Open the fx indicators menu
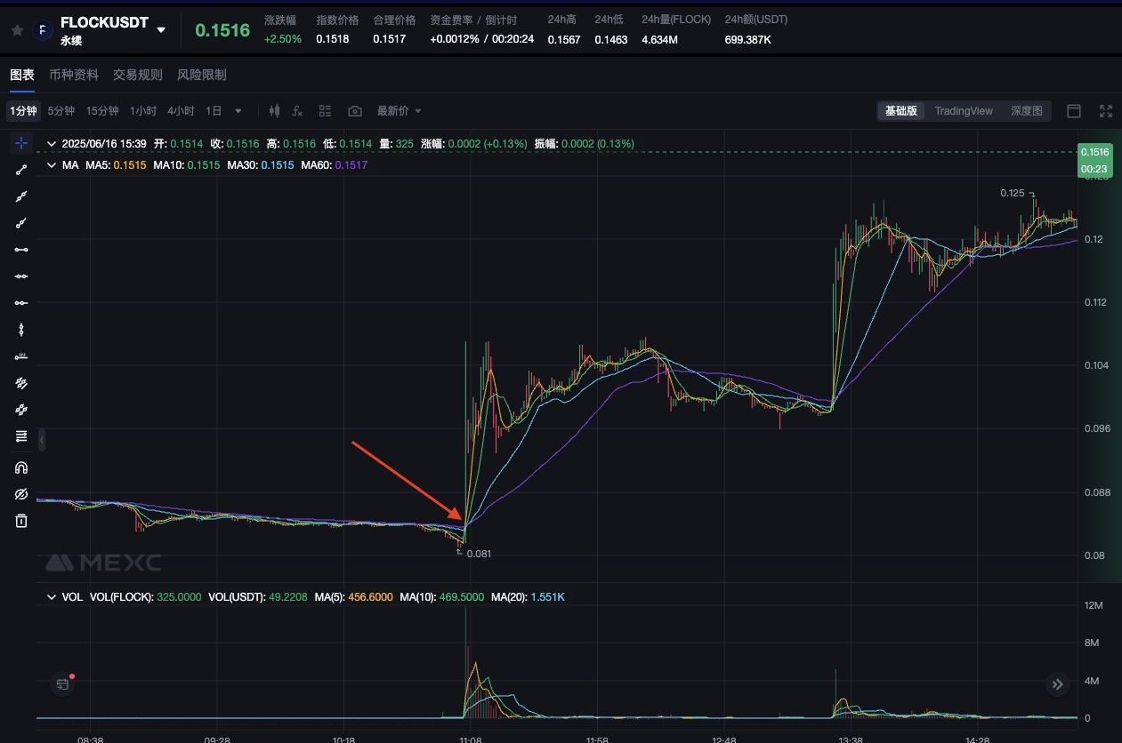 click(x=298, y=111)
